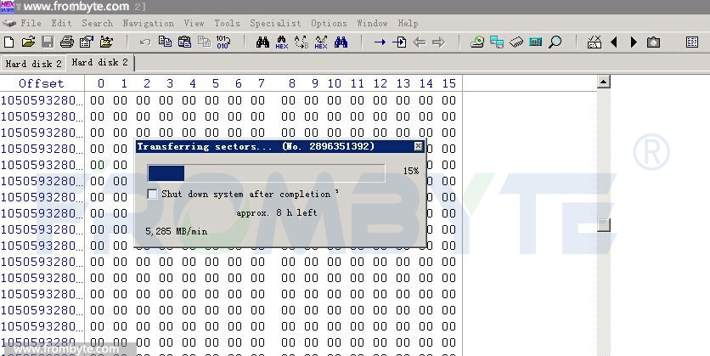This screenshot has width=710, height=356.
Task: Click the Open Folder icon with up arrow
Action: pyautogui.click(x=106, y=42)
